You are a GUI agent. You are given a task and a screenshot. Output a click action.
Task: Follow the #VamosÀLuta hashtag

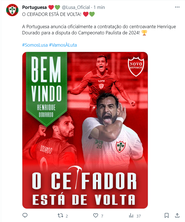point(63,45)
